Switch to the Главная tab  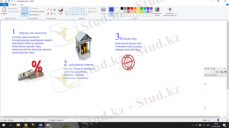click(x=13, y=5)
